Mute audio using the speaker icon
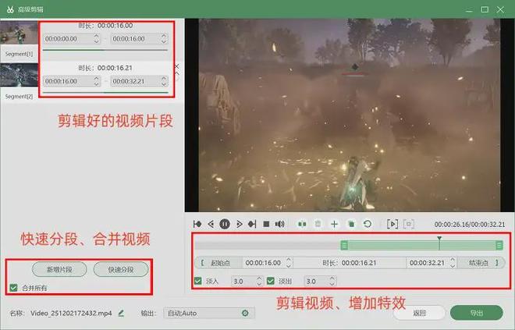 [280, 224]
